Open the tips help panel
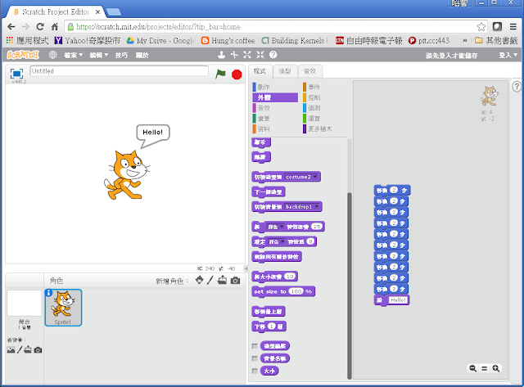524x387 pixels. pos(517,87)
